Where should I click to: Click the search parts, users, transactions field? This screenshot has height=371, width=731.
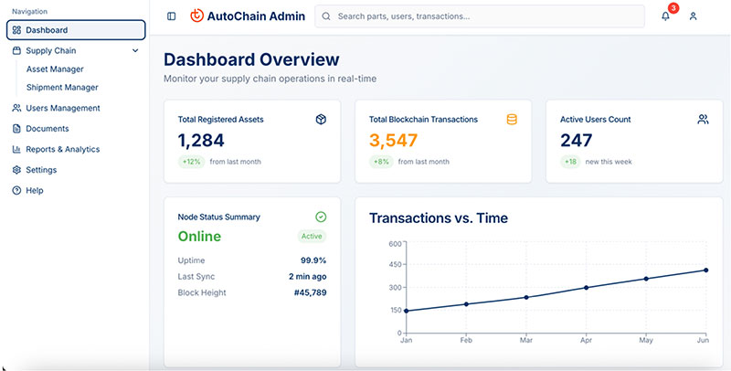coord(484,16)
